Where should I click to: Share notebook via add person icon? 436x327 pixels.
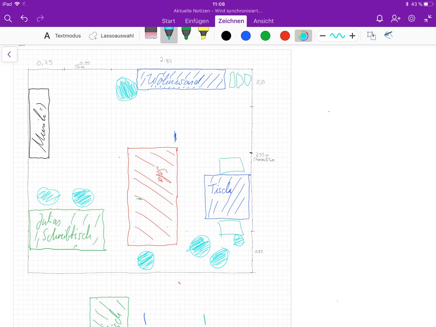tap(395, 19)
